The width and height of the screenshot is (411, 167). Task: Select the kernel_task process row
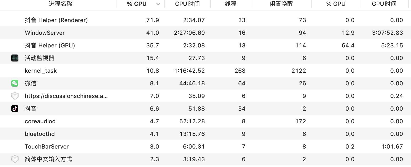click(41, 71)
